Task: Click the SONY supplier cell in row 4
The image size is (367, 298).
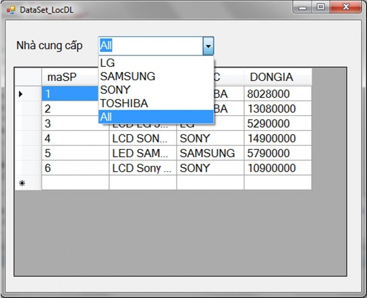Action: (210, 138)
